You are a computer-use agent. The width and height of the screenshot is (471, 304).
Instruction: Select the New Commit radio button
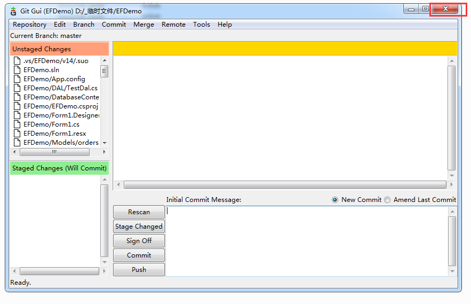point(335,200)
